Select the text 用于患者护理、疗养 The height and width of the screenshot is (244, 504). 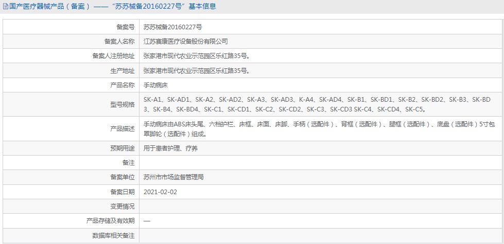point(170,148)
